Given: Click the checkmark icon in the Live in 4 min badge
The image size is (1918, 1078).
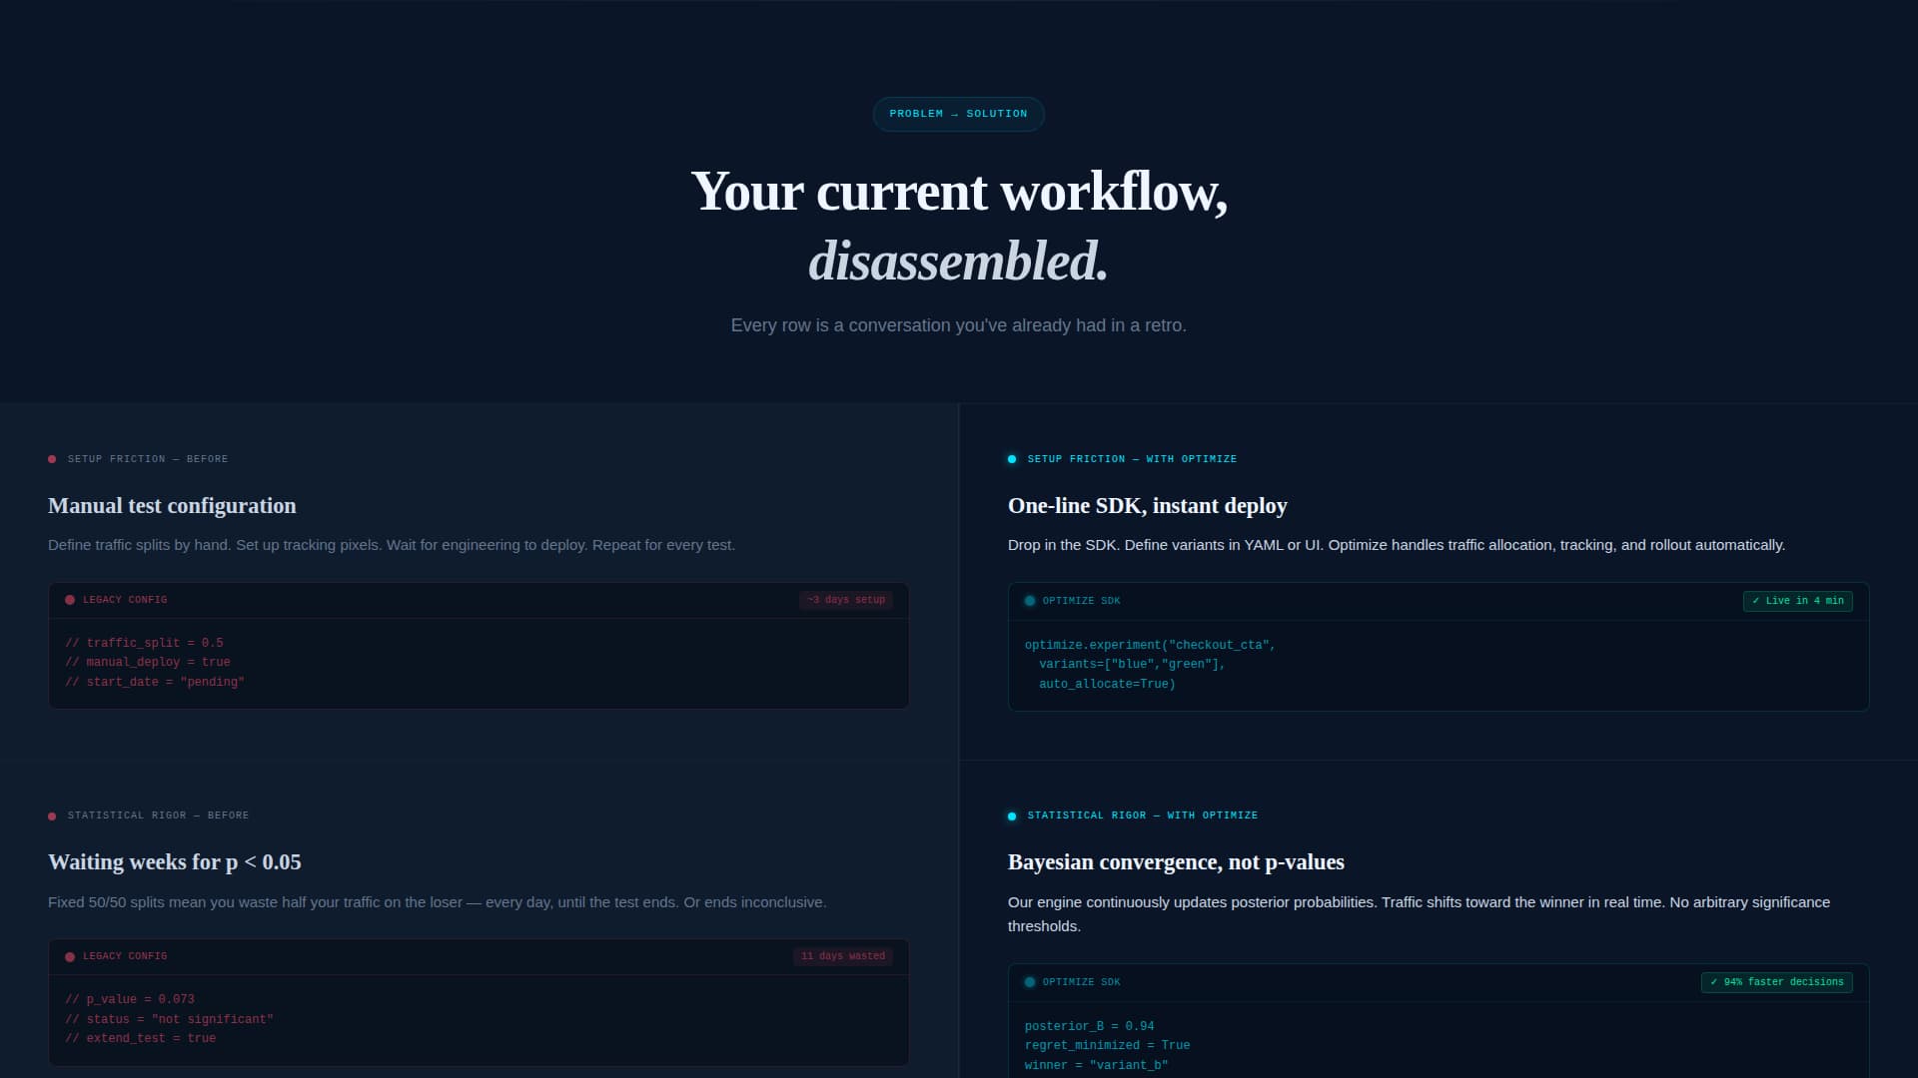Looking at the screenshot, I should (x=1756, y=601).
